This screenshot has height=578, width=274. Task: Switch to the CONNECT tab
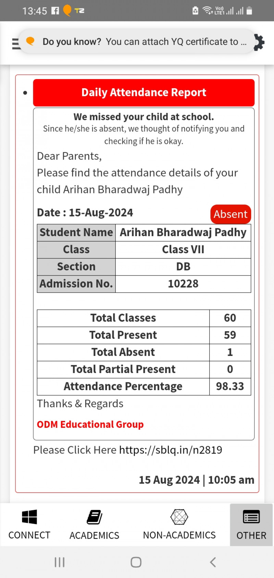point(29,535)
